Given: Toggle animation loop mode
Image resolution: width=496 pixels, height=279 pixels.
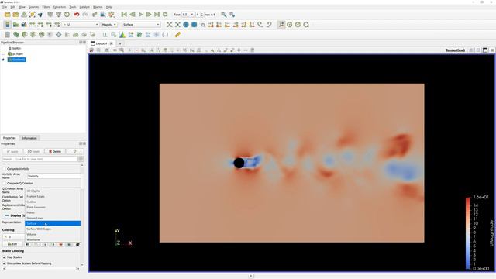Looking at the screenshot, I should 165,15.
